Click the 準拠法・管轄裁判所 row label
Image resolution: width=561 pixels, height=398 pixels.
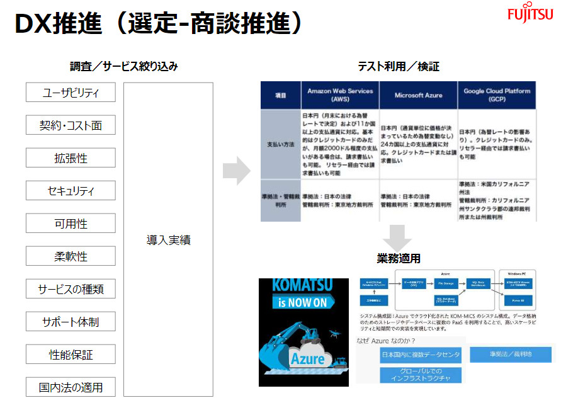tap(281, 200)
